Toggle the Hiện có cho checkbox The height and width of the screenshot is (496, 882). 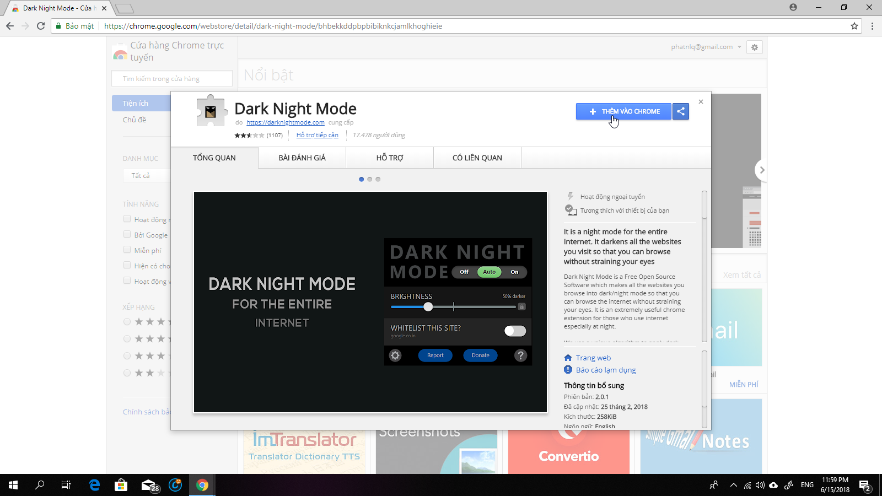(127, 265)
